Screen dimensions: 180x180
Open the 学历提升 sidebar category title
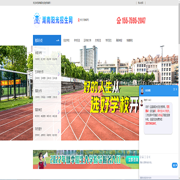coord(38,129)
